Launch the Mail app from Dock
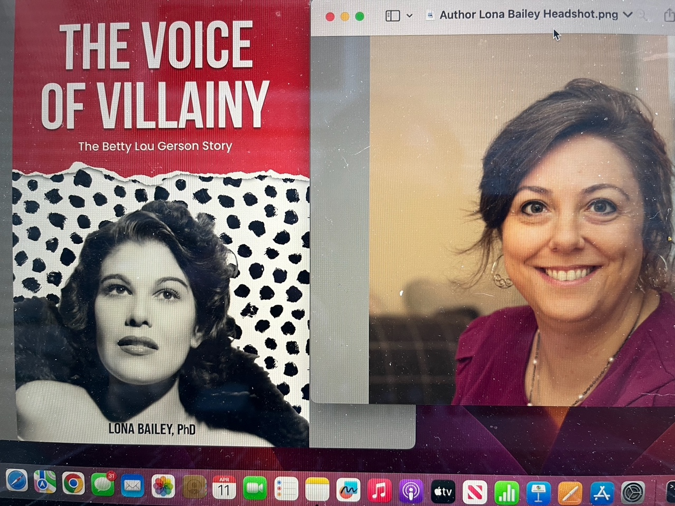This screenshot has width=675, height=506. (x=132, y=486)
